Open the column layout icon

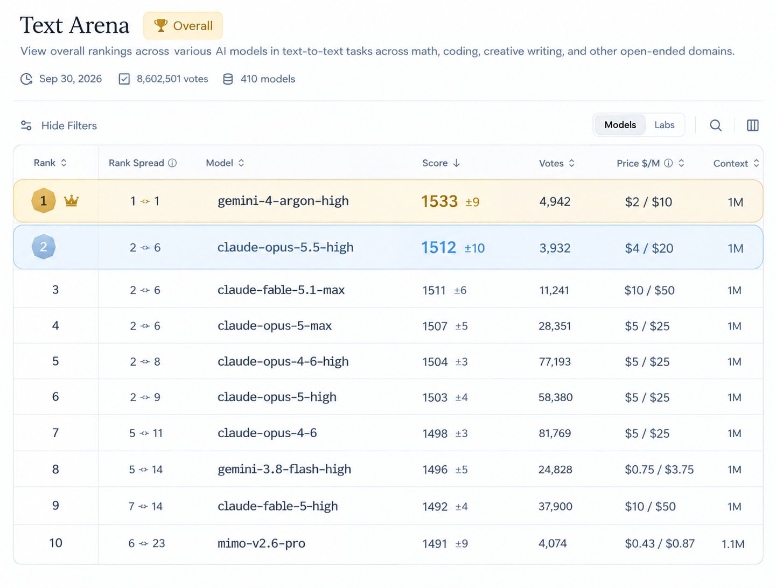pyautogui.click(x=752, y=125)
